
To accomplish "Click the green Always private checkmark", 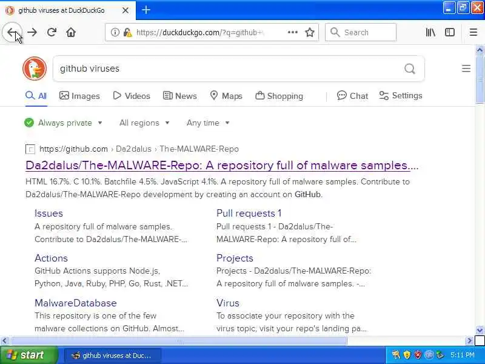I will click(29, 123).
